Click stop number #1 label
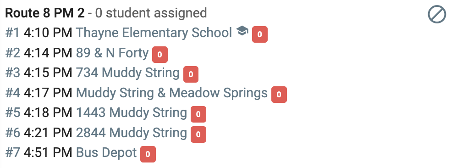This screenshot has height=168, width=451. [12, 33]
